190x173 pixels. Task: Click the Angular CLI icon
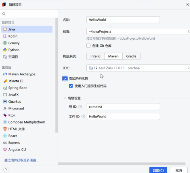[5, 150]
